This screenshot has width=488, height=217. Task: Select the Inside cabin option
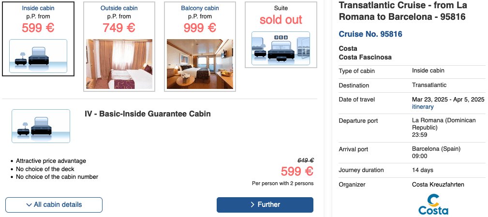[x=38, y=8]
